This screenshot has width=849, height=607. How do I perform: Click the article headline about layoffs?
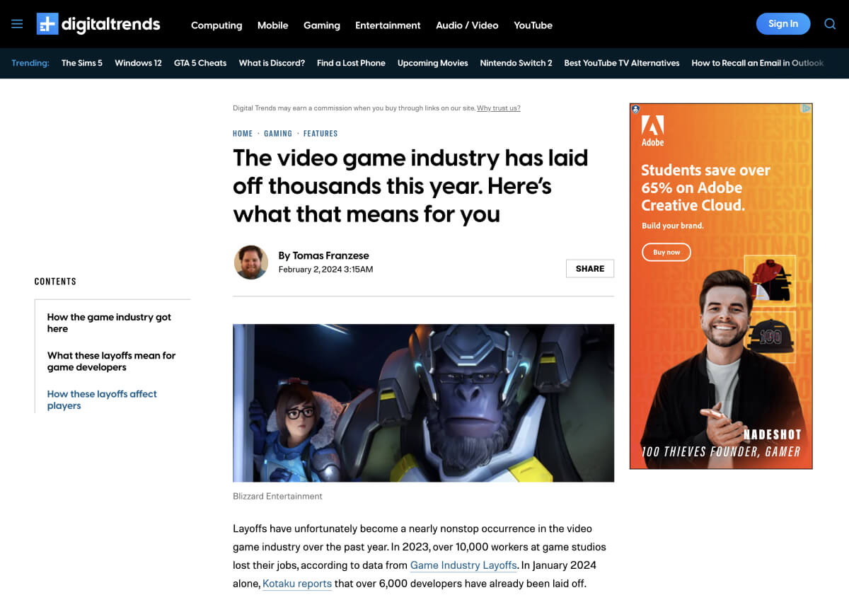[x=410, y=185]
